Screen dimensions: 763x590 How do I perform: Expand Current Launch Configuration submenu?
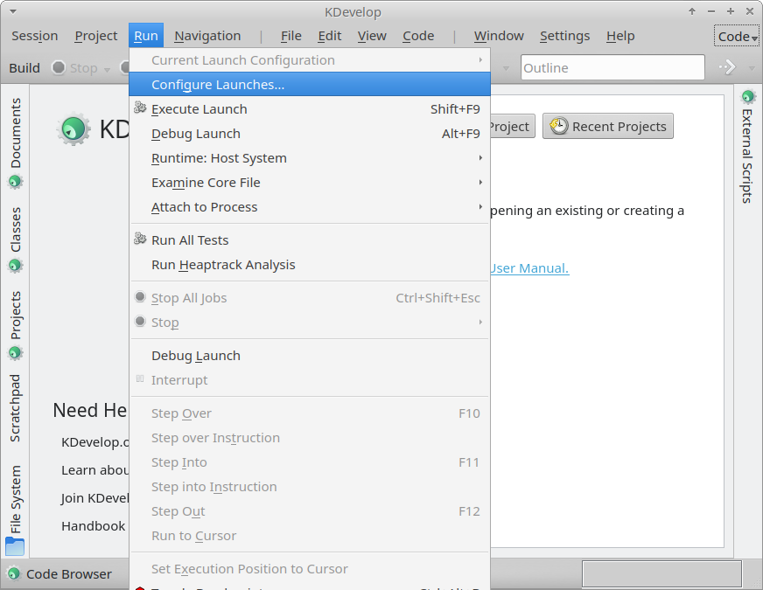(310, 60)
